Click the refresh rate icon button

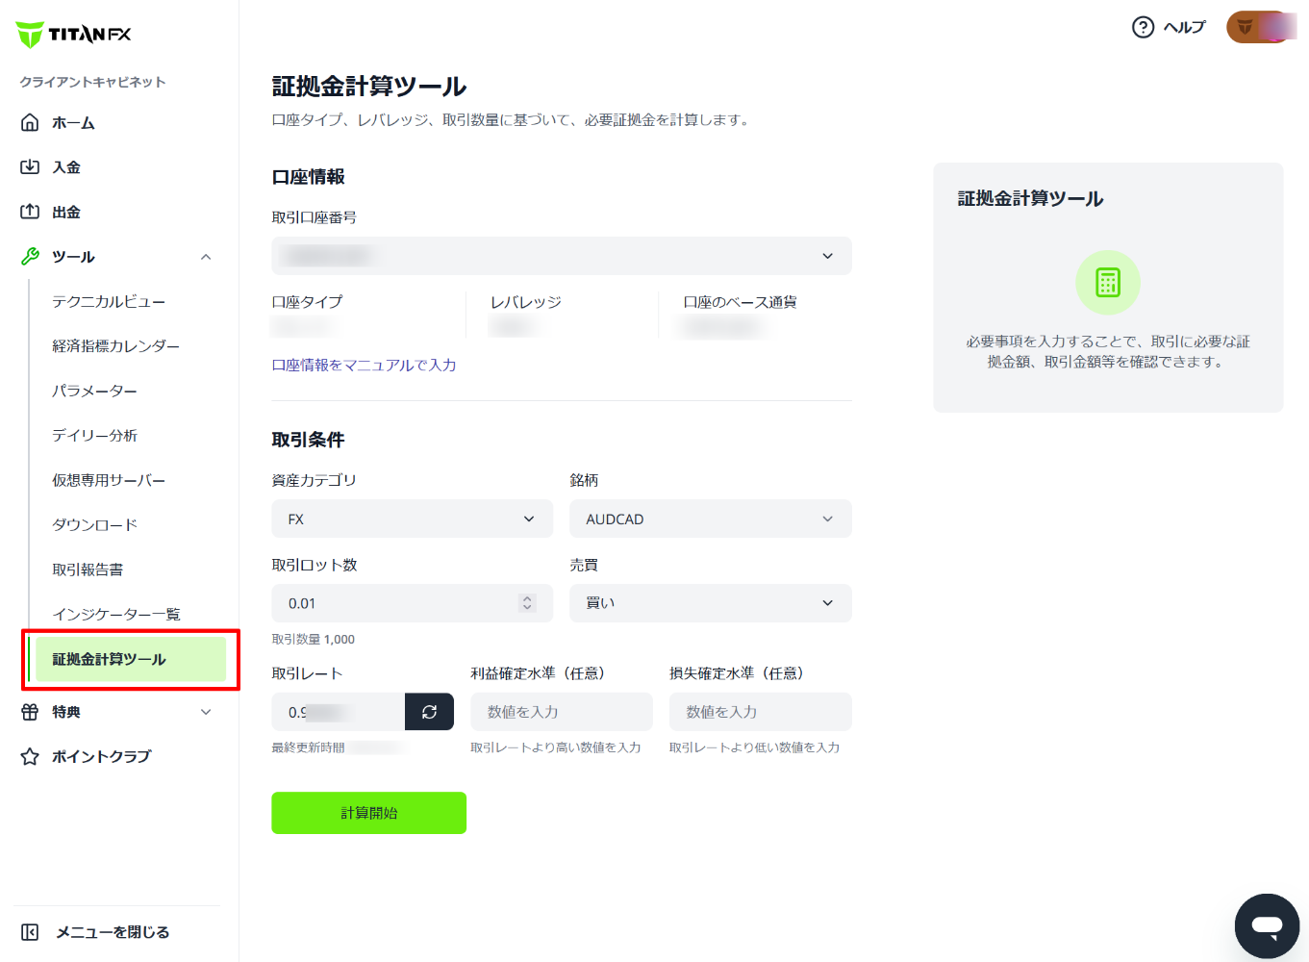tap(429, 712)
